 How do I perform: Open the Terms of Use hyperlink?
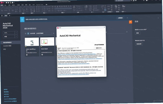pos(77,54)
